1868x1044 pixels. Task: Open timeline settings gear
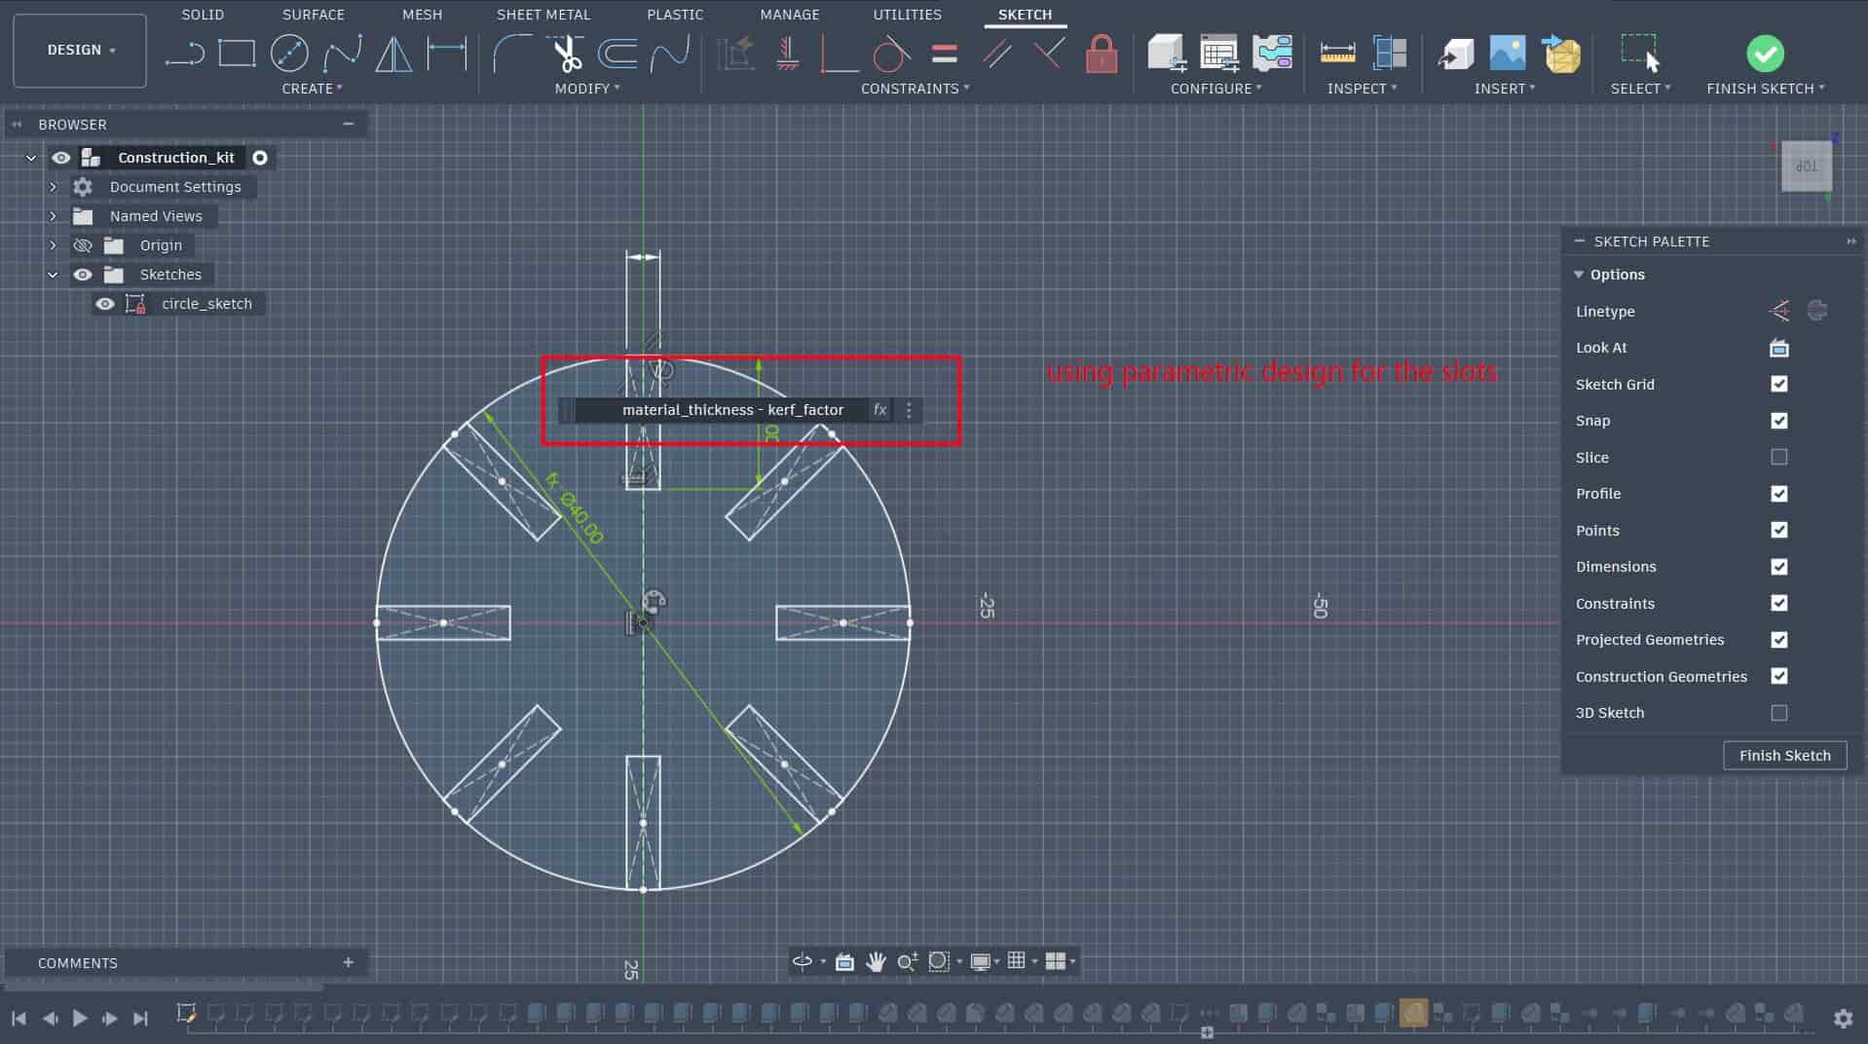click(x=1843, y=1018)
